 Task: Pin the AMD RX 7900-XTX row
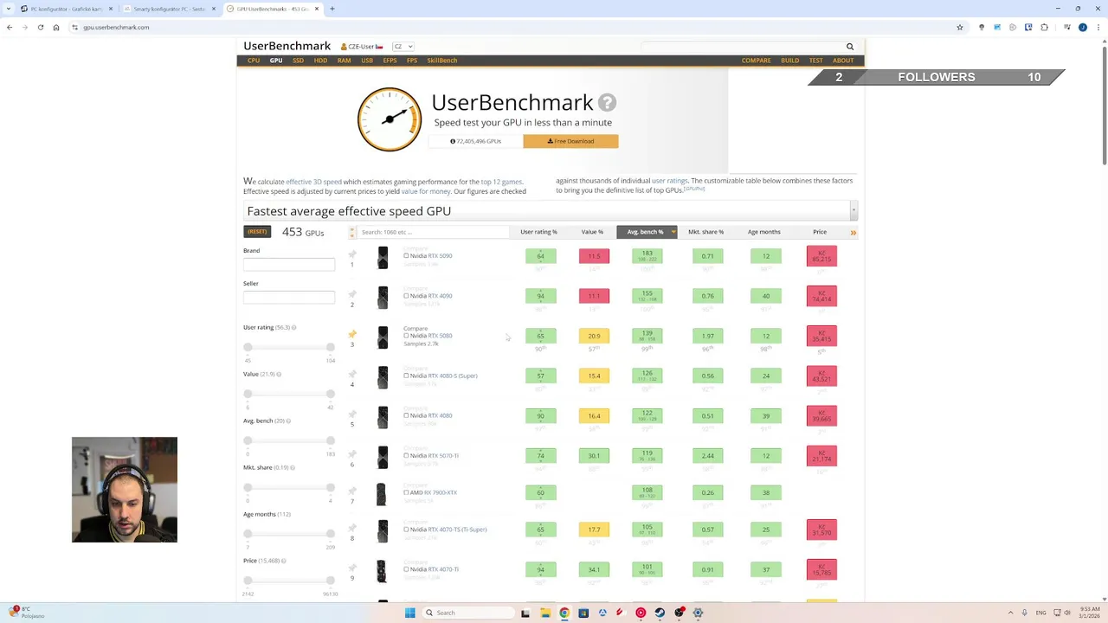[352, 491]
